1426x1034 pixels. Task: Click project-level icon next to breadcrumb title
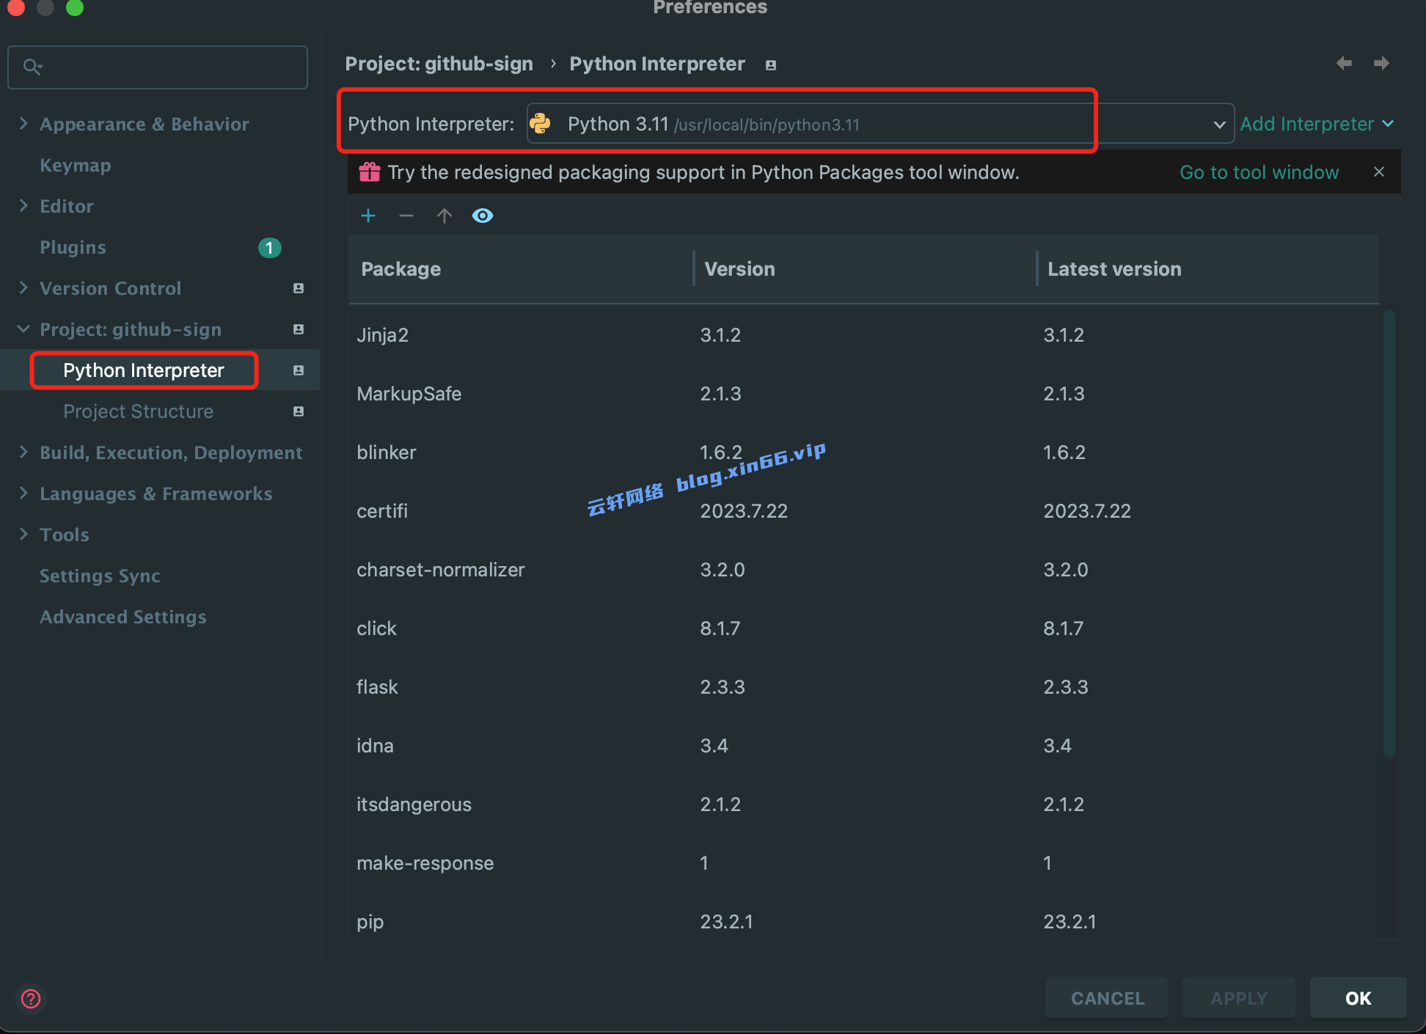[x=771, y=65]
